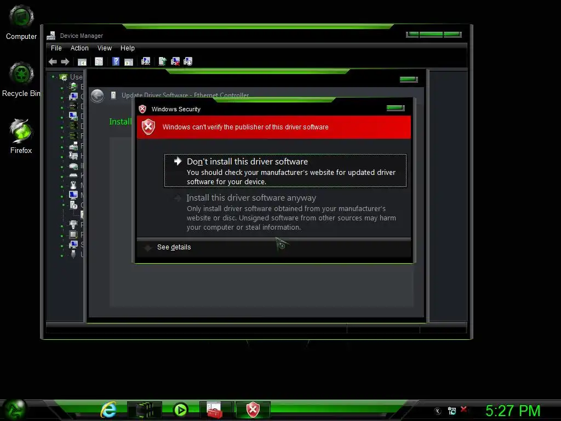Select the Monitors icon in device tree
The image size is (561, 421).
[73, 195]
